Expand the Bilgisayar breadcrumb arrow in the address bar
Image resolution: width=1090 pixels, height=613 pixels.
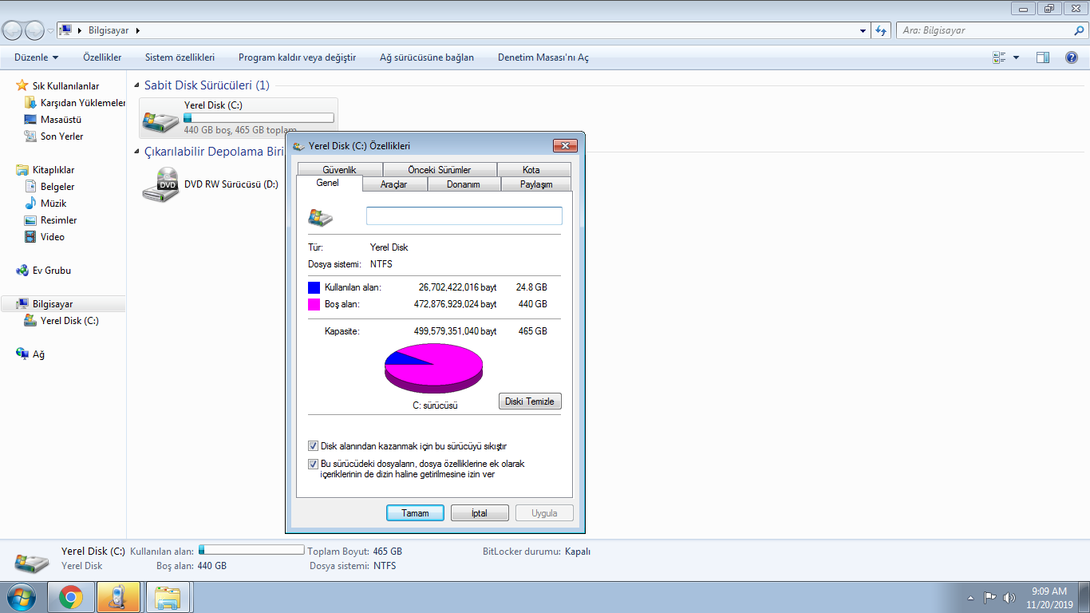coord(137,30)
